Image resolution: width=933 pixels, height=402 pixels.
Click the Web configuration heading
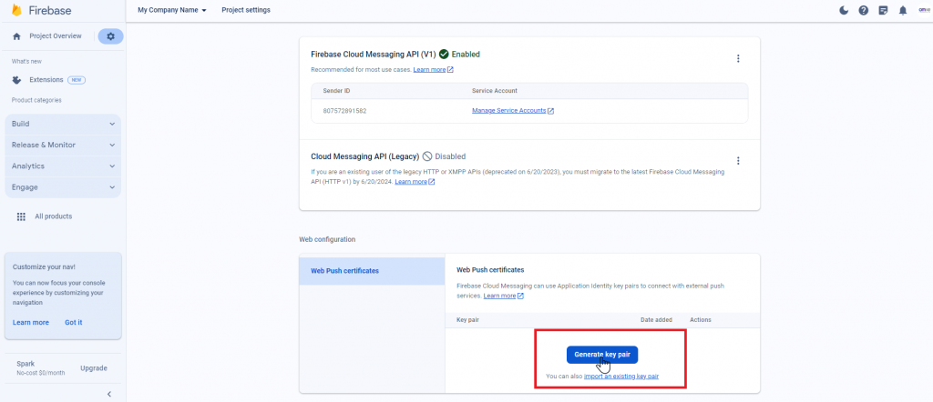click(327, 240)
